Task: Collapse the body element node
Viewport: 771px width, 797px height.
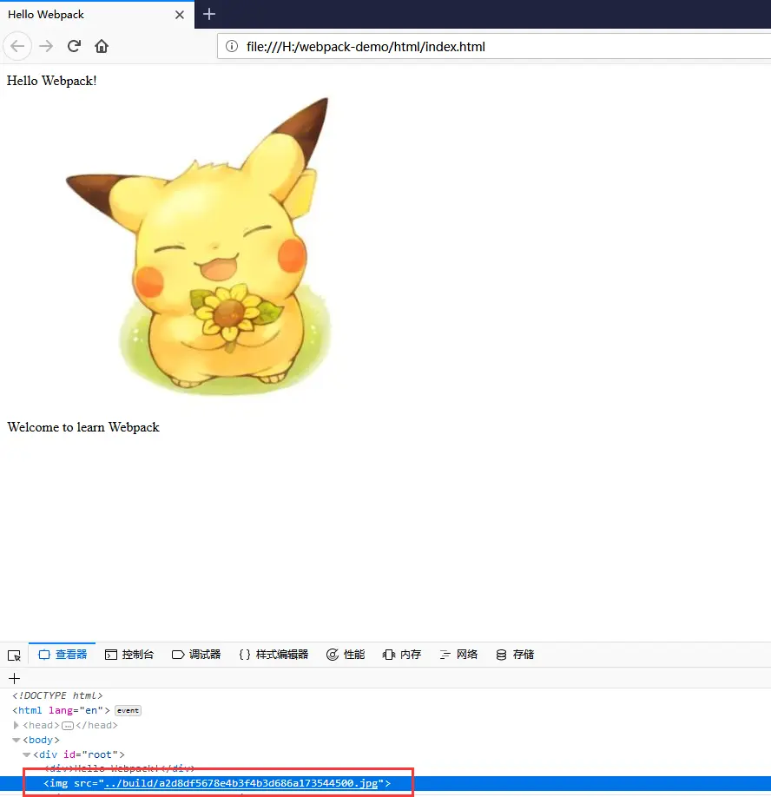Action: point(16,740)
